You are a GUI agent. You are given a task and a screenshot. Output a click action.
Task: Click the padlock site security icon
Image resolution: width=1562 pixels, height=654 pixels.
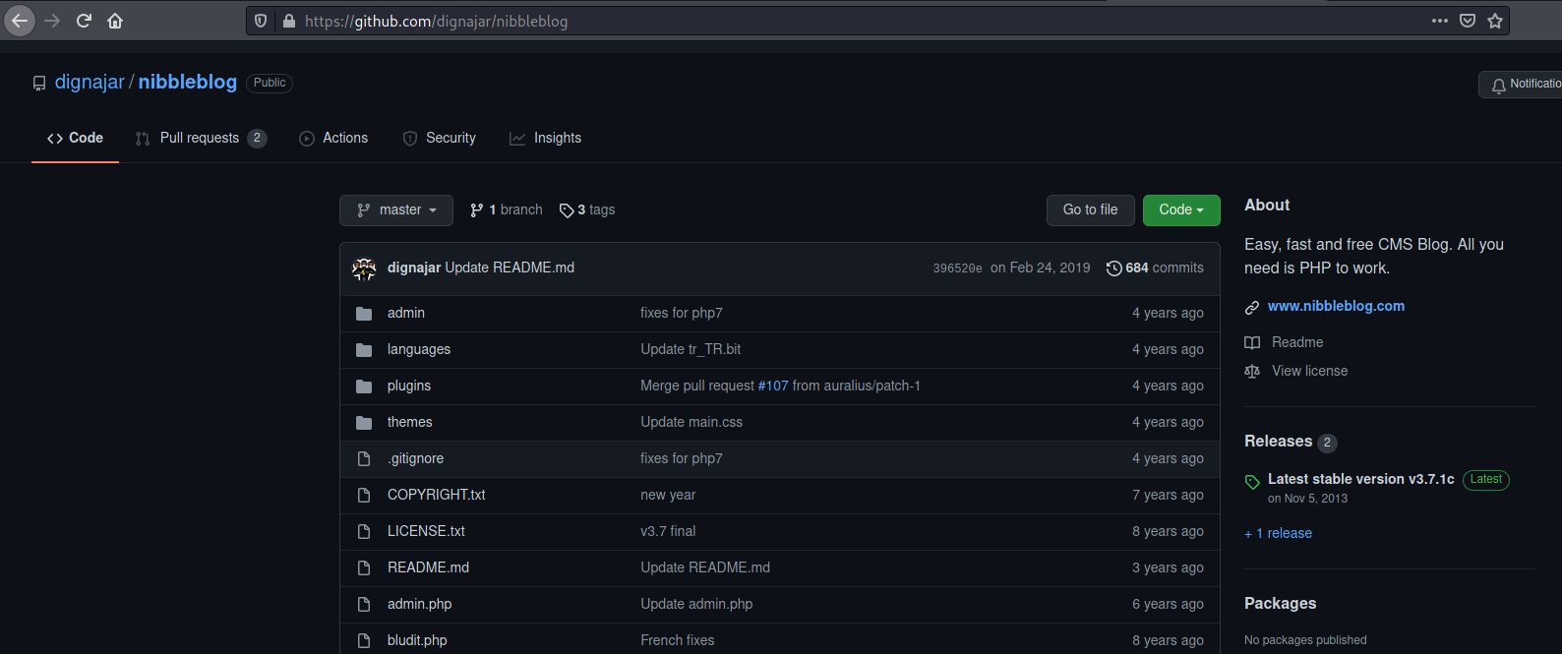tap(289, 21)
